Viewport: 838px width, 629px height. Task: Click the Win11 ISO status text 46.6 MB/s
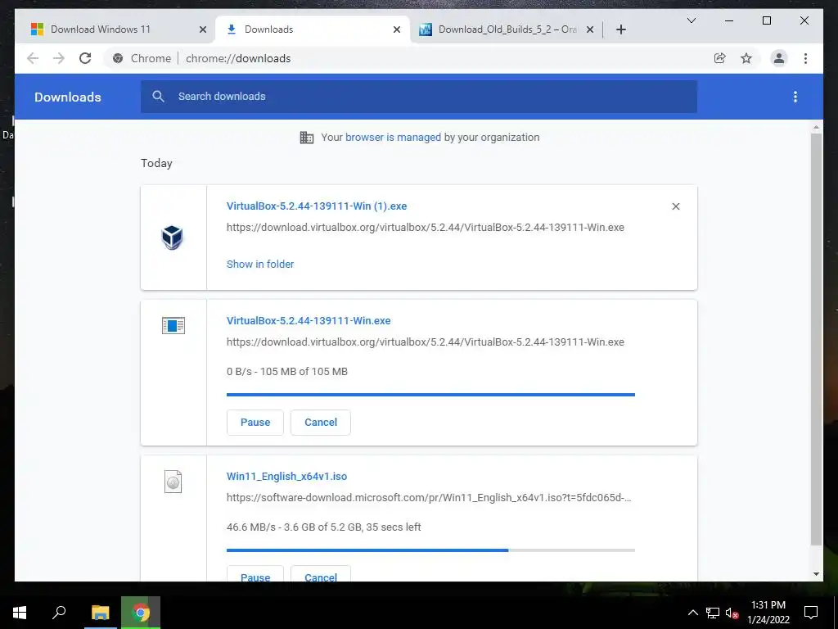(x=324, y=527)
